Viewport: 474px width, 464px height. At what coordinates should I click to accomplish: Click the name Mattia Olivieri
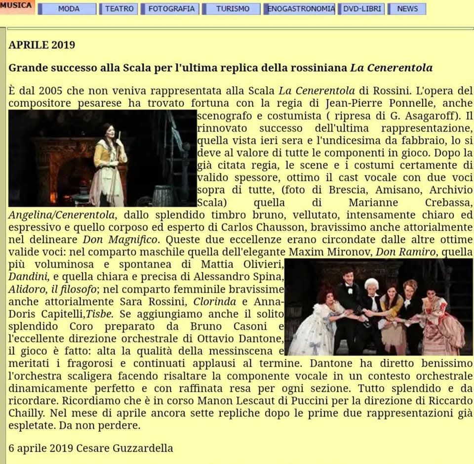coord(242,264)
